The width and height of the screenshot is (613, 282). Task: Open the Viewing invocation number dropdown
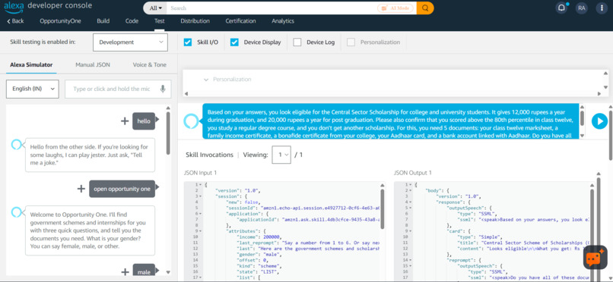281,155
